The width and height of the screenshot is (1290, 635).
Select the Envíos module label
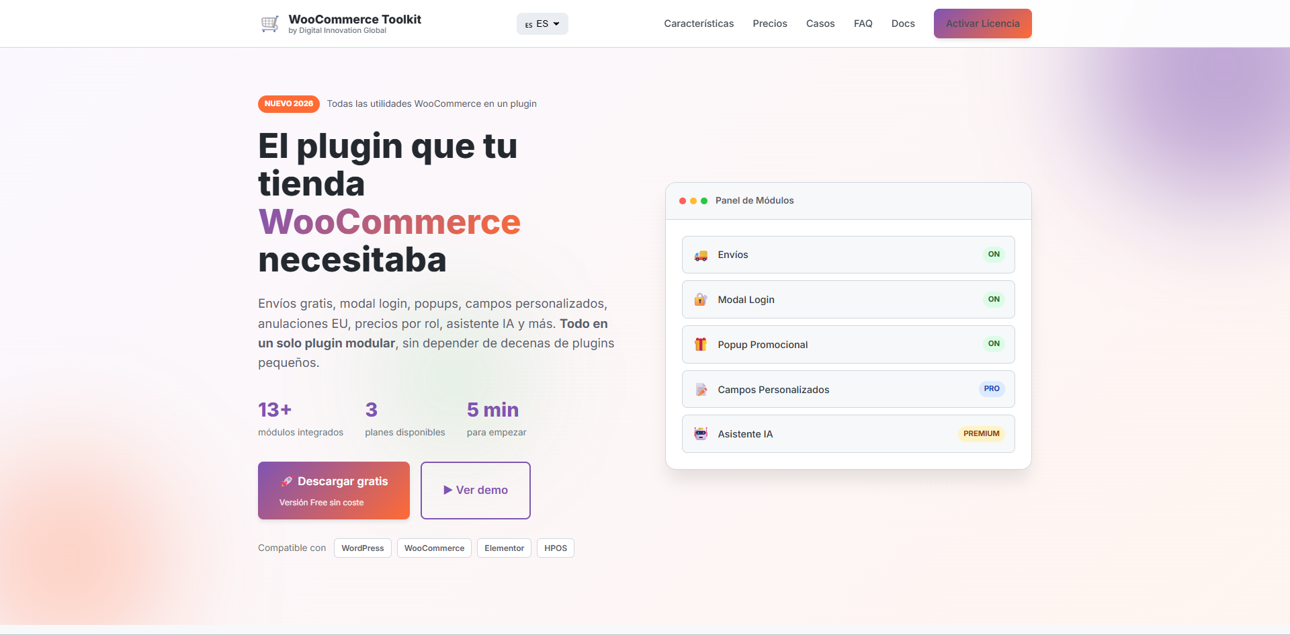tap(733, 255)
